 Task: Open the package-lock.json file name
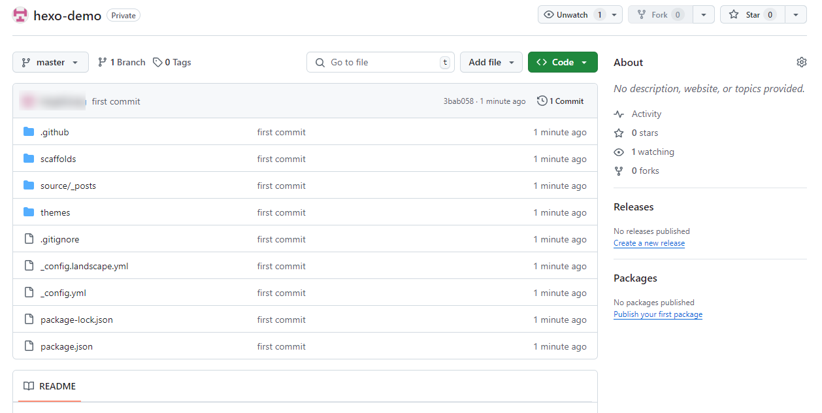(76, 320)
